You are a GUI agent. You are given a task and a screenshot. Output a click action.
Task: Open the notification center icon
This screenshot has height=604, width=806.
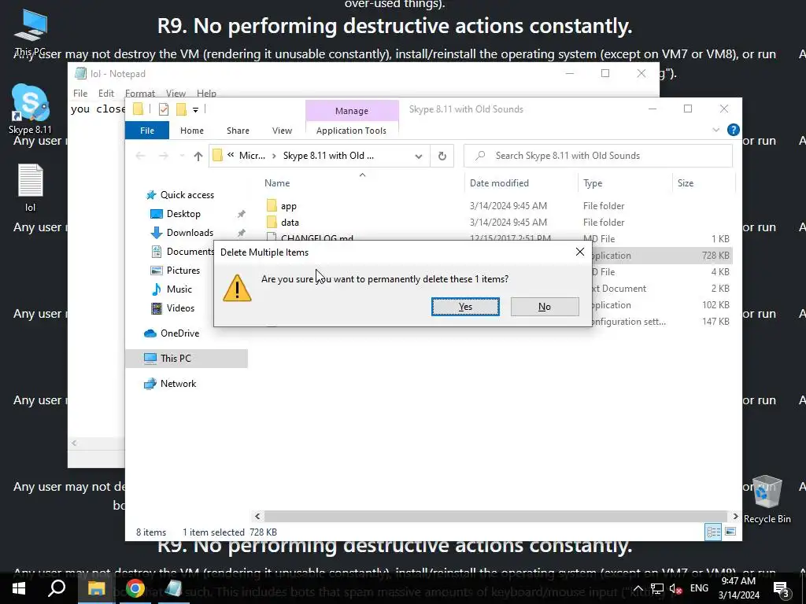(x=781, y=589)
